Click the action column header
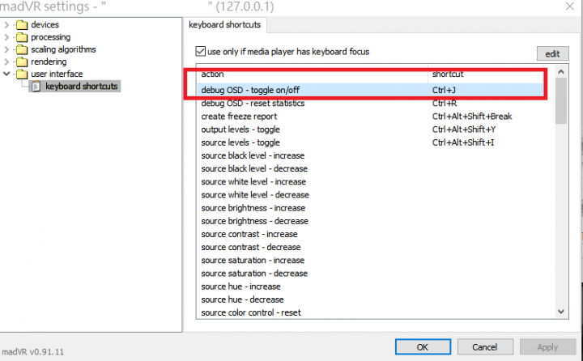Image resolution: width=583 pixels, height=361 pixels. point(312,74)
